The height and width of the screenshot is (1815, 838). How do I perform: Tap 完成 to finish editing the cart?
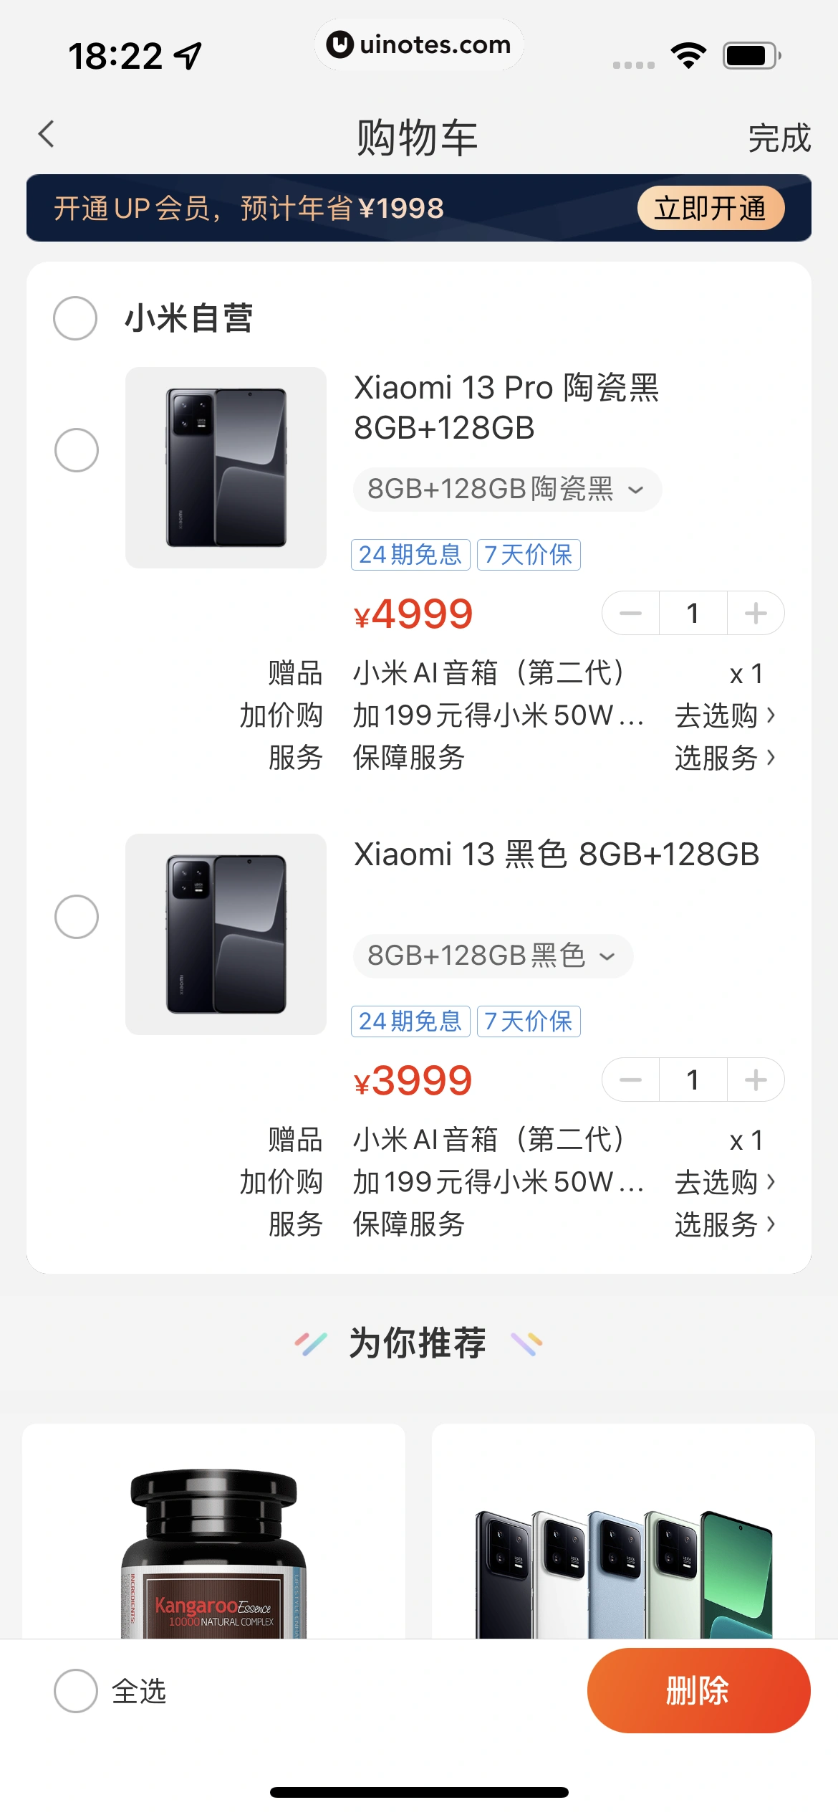[779, 138]
